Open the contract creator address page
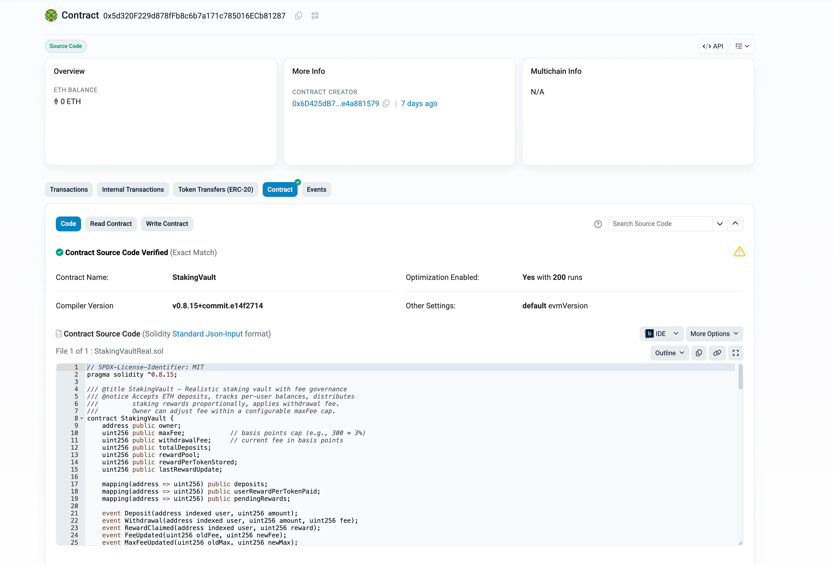833x565 pixels. [x=335, y=103]
